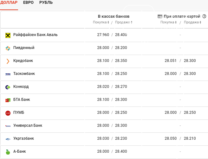Click БТА Банк cash sell rate 28.300
208x159 pixels.
tap(121, 100)
